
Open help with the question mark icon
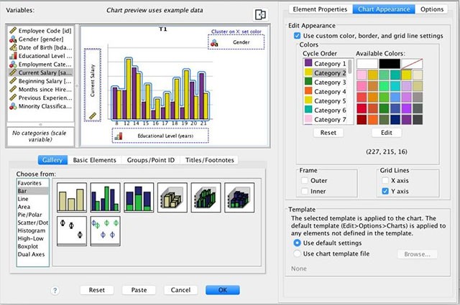55,290
